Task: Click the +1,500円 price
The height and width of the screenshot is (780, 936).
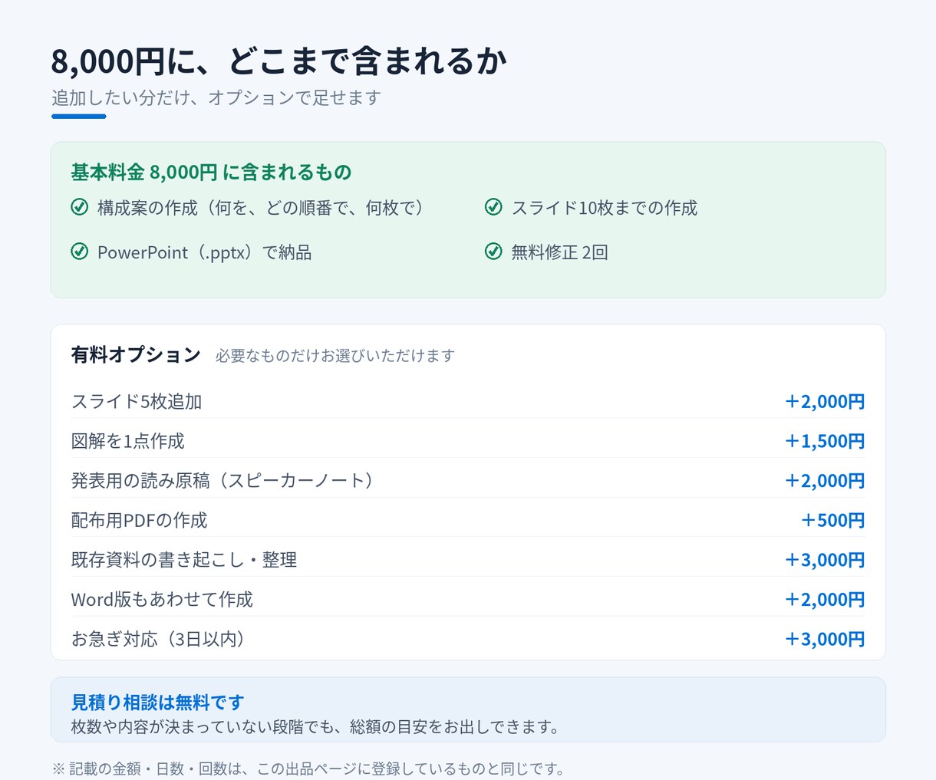Action: pyautogui.click(x=825, y=441)
